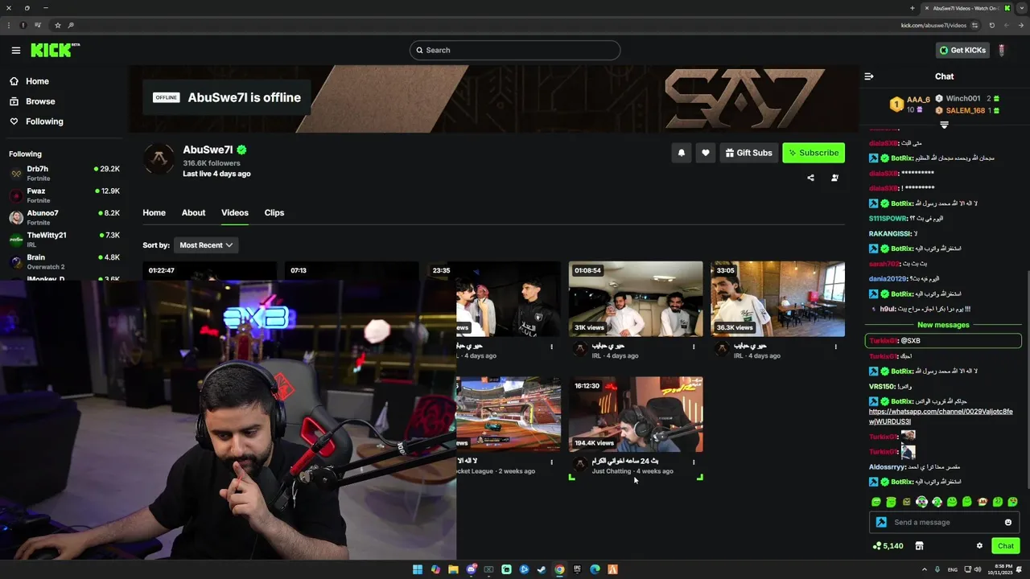This screenshot has width=1030, height=579.
Task: Click the 5,140 channel points balance
Action: pyautogui.click(x=888, y=546)
